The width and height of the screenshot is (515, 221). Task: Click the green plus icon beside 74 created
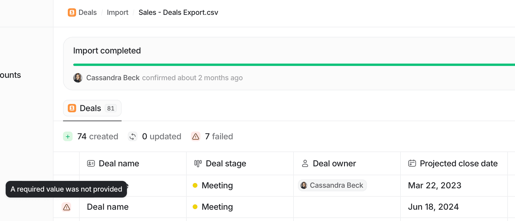coord(68,136)
